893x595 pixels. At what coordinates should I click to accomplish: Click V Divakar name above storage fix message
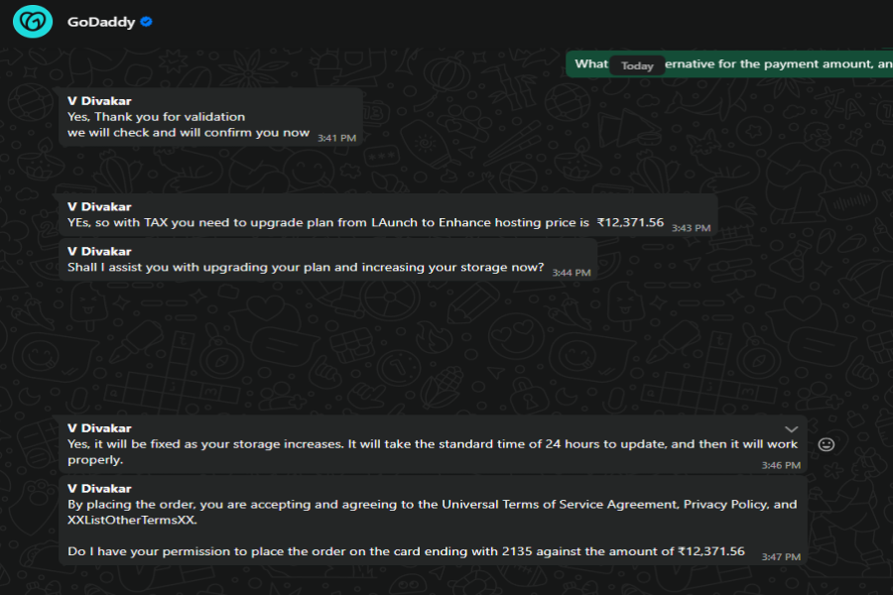click(x=99, y=428)
